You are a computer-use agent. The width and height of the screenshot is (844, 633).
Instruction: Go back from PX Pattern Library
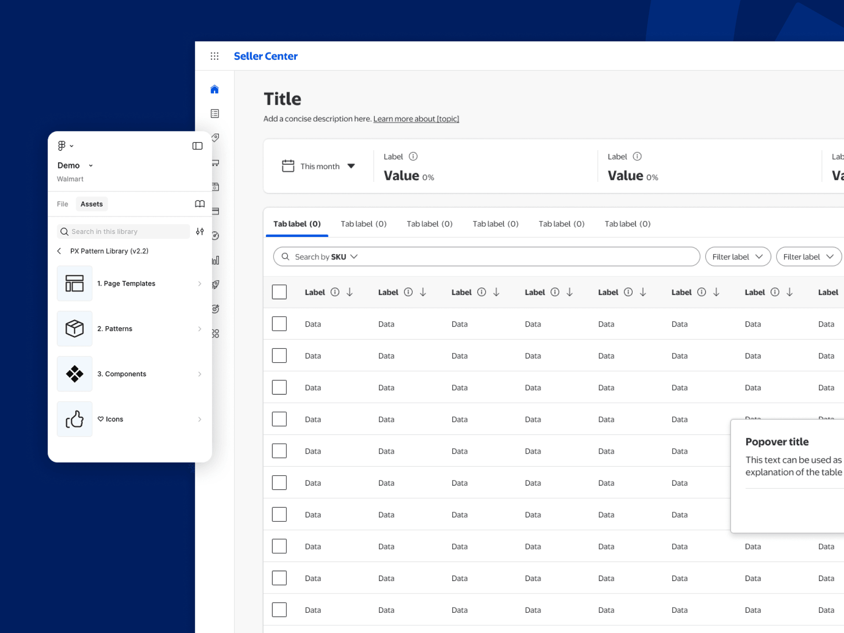59,251
